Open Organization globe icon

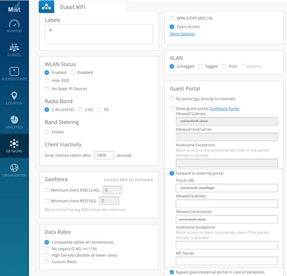[14, 168]
